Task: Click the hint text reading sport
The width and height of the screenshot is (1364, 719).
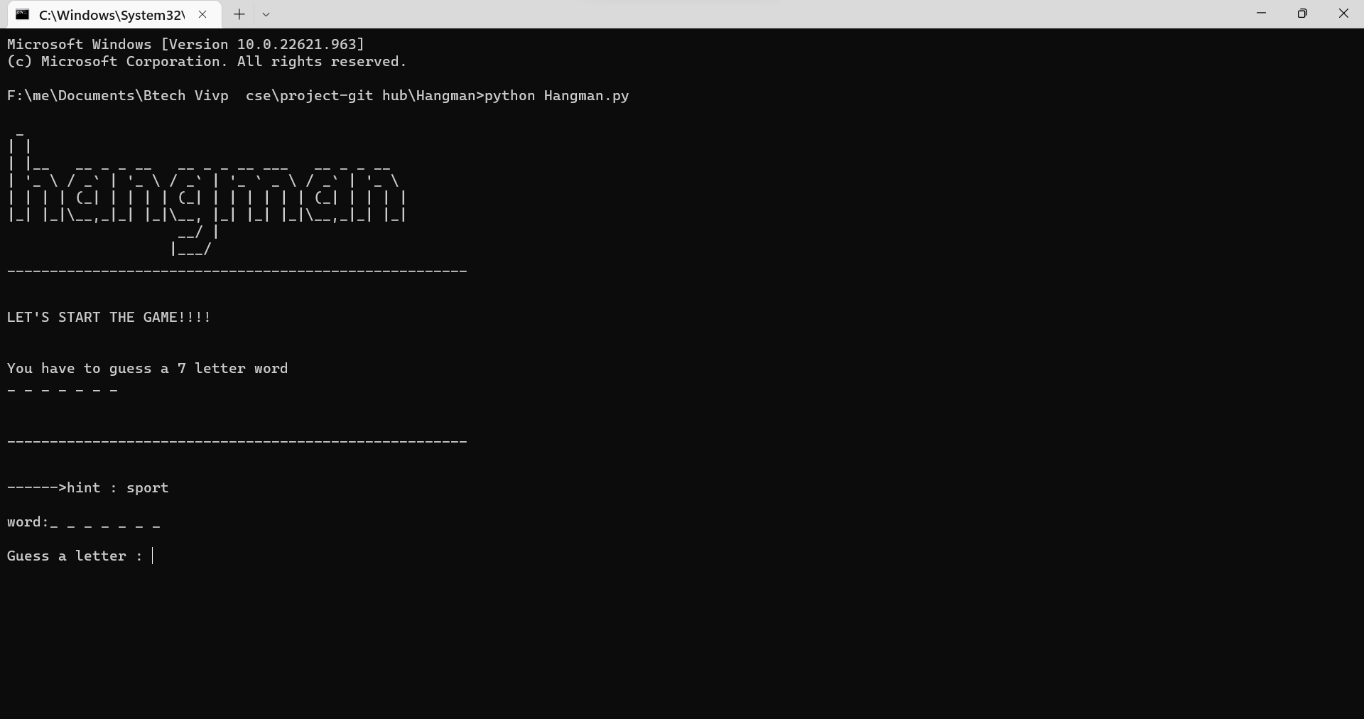Action: pos(147,488)
